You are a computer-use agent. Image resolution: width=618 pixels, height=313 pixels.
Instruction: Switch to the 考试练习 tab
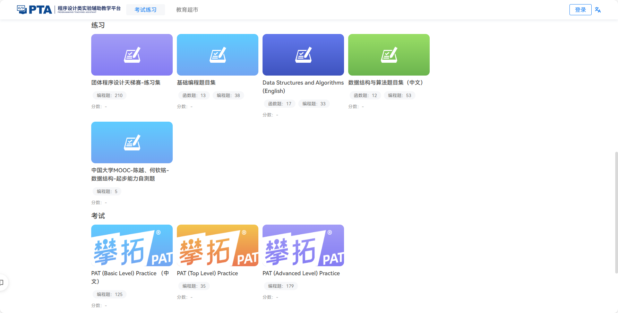pyautogui.click(x=146, y=10)
